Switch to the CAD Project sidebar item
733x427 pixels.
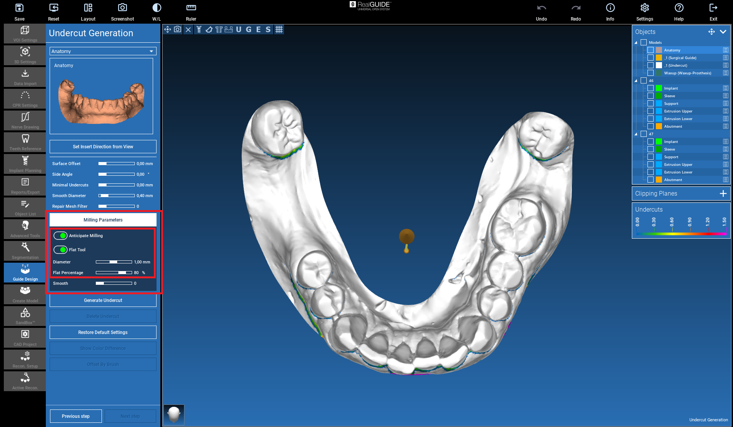[25, 337]
